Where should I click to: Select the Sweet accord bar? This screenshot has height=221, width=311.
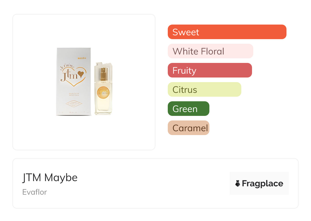227,32
